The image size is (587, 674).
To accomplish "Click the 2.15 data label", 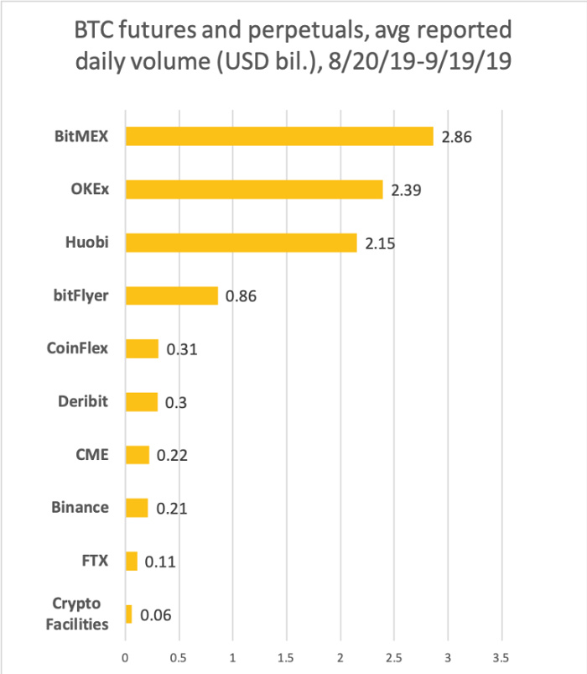I will tap(380, 243).
